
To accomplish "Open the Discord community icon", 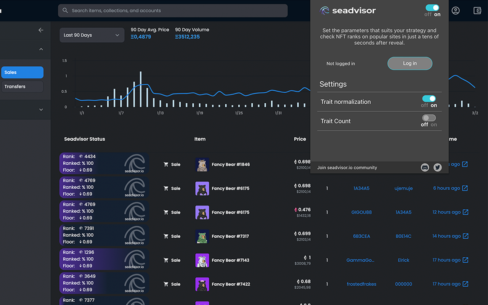I will (425, 167).
